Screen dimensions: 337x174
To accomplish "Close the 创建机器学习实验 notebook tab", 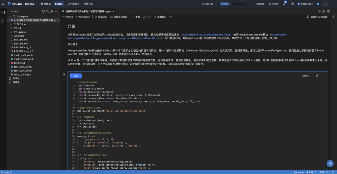I will 113,11.
